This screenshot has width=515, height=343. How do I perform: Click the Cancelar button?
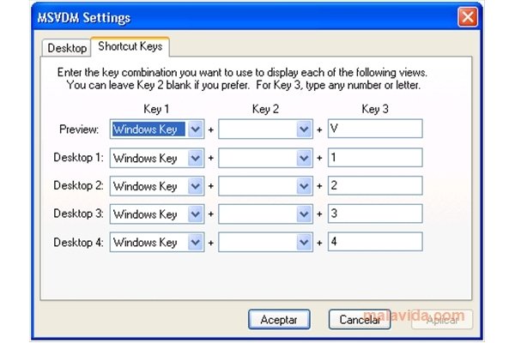click(360, 319)
